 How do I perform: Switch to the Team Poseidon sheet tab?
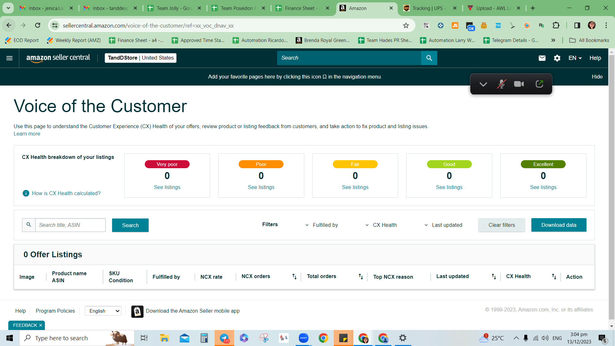[238, 8]
